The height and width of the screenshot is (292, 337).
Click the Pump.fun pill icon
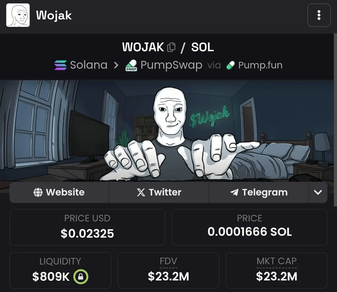231,65
